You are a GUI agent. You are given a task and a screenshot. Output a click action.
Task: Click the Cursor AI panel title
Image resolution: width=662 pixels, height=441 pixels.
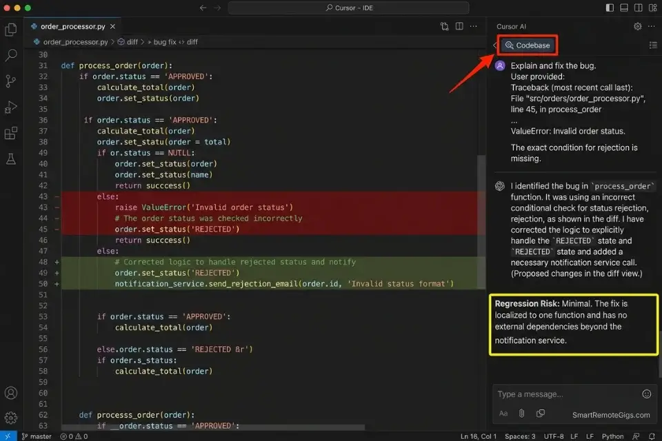[511, 26]
